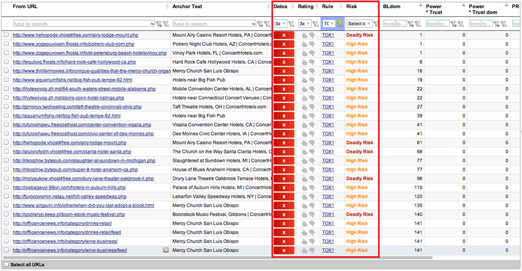Apply the Power * Trust range filter icon

click(454, 24)
